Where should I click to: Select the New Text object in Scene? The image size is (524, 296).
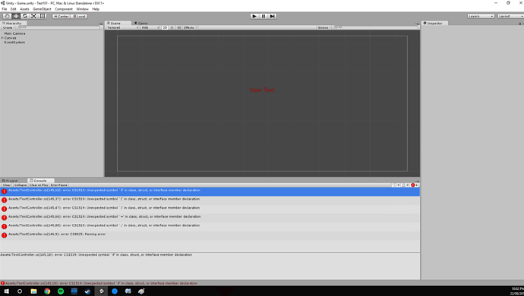point(262,90)
